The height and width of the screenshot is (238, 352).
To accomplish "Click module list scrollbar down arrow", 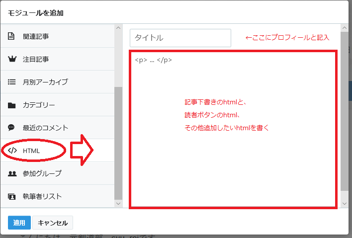I will tap(118, 204).
